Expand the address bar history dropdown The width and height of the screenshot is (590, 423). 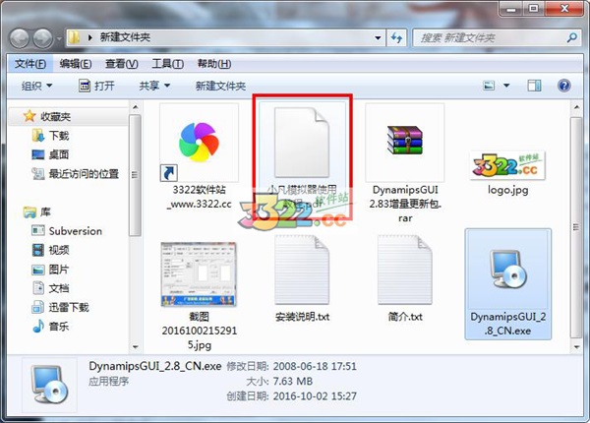click(378, 38)
